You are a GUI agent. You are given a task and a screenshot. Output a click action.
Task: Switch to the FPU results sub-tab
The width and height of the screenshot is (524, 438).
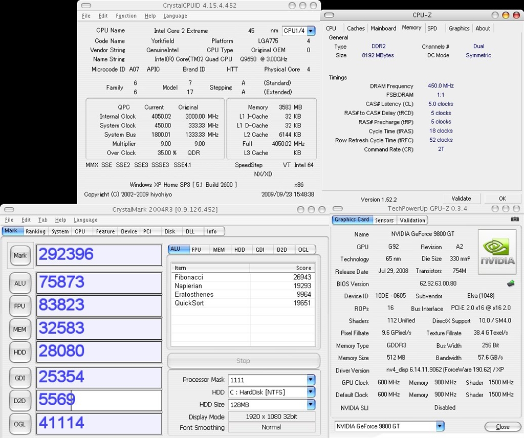(x=196, y=249)
